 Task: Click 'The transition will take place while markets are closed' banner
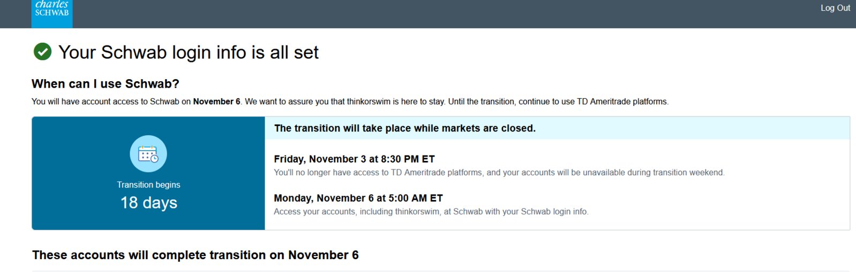pyautogui.click(x=557, y=128)
